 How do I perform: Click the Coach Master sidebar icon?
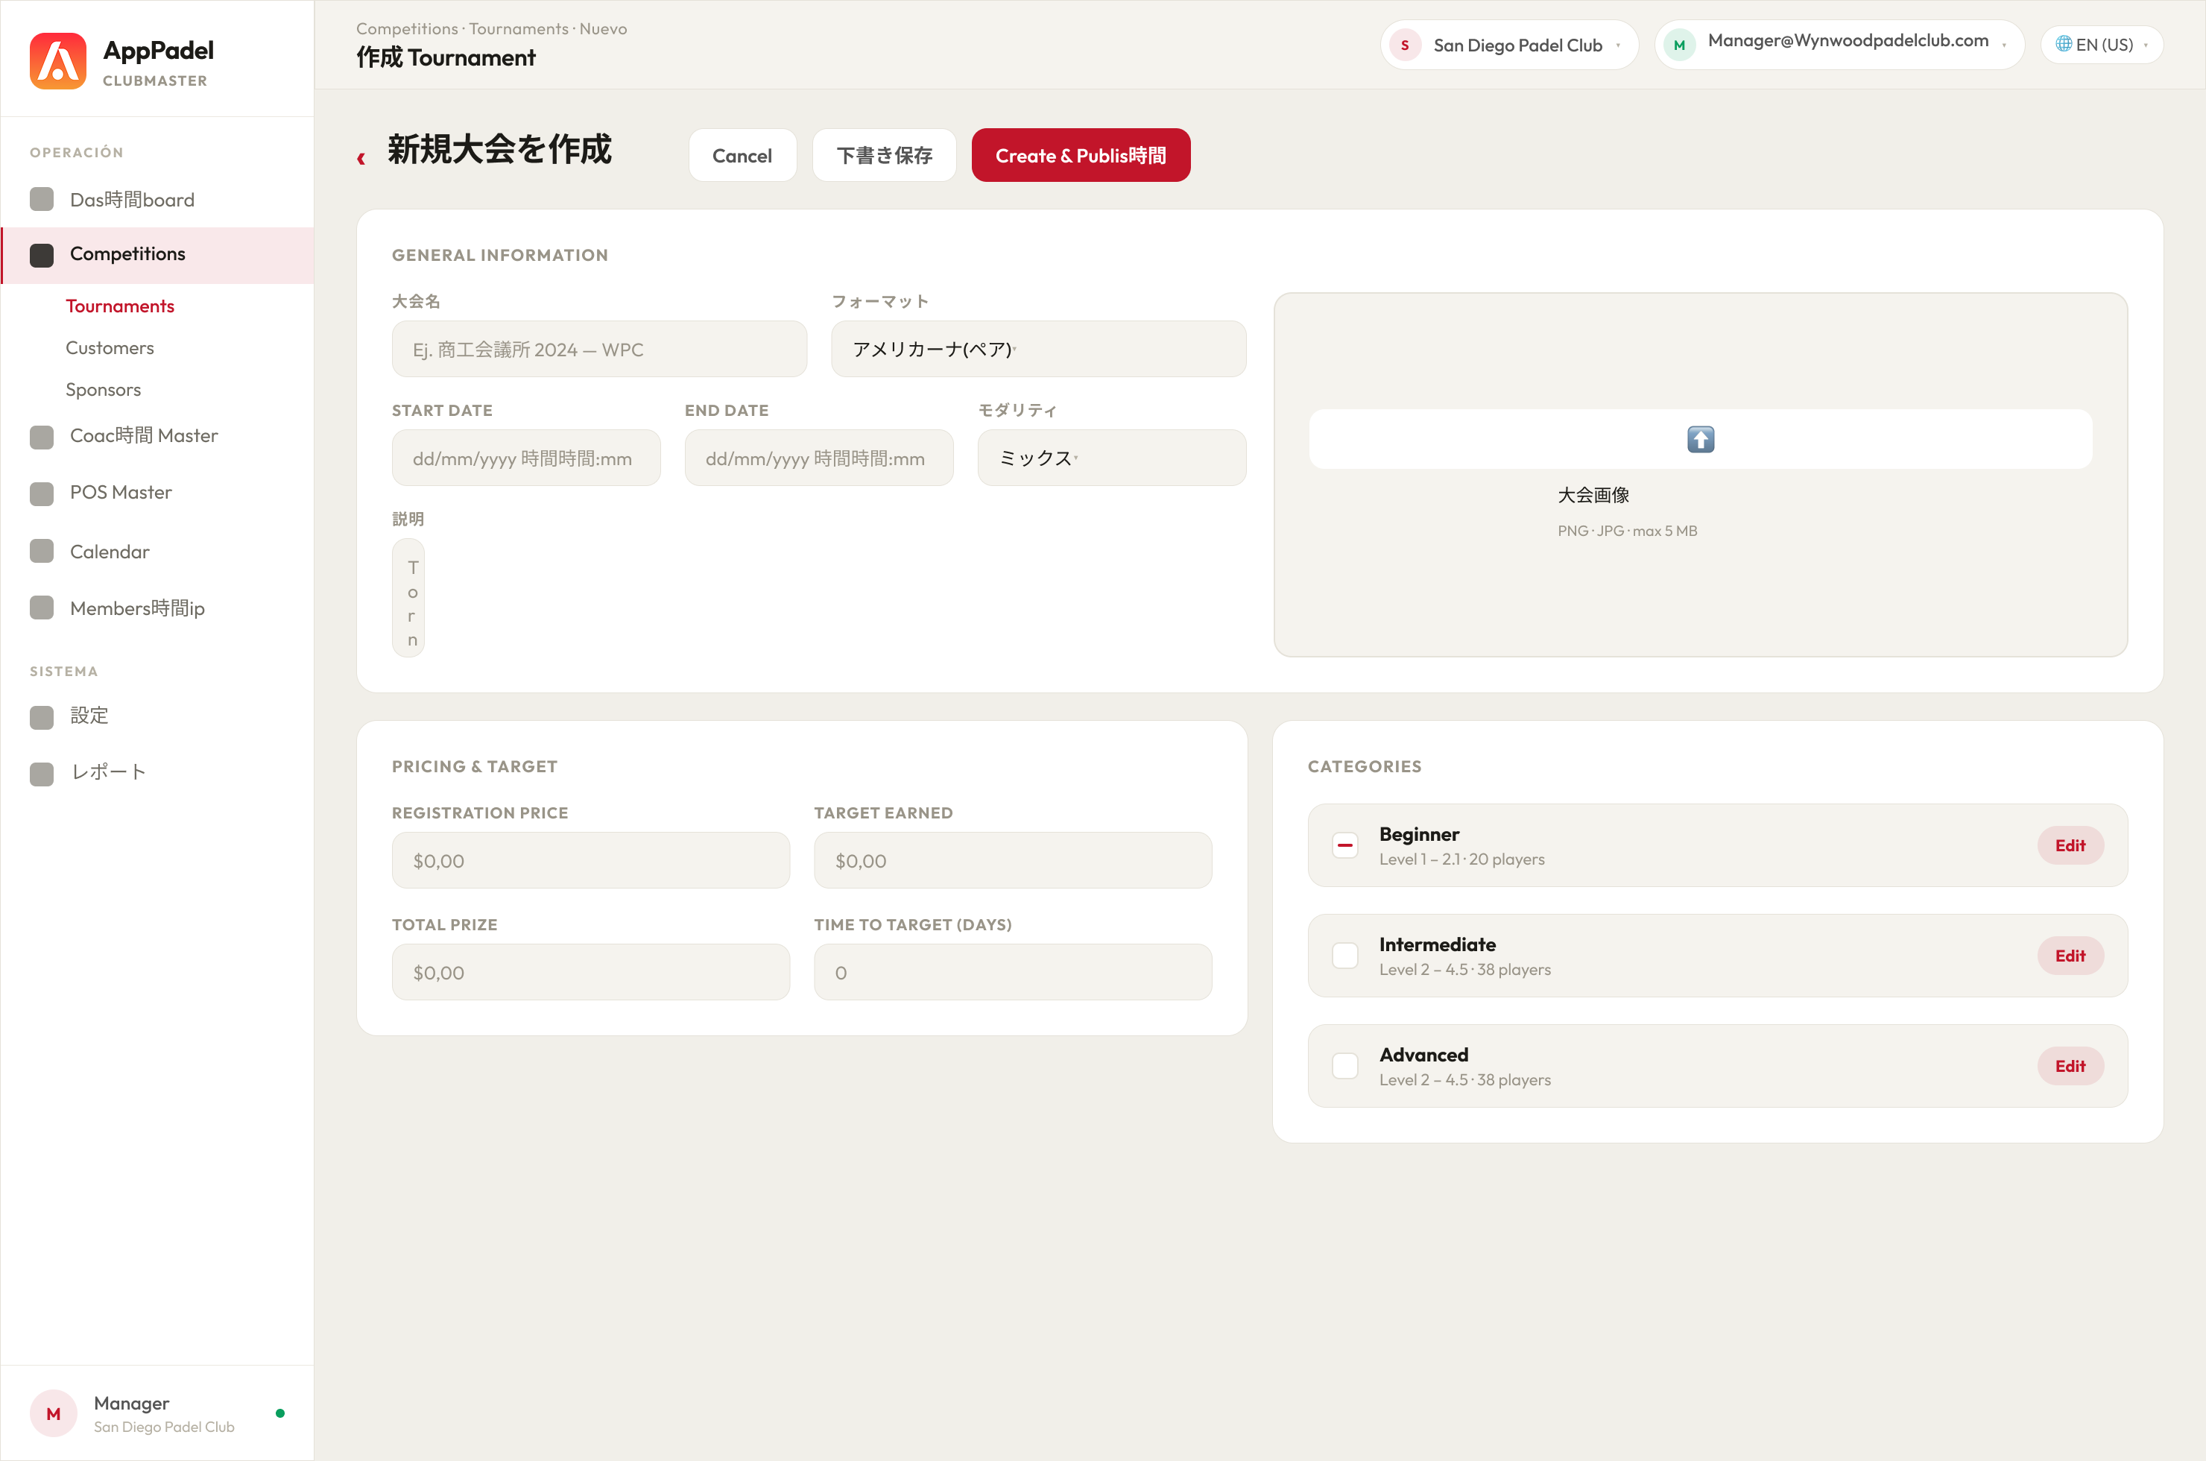point(42,437)
